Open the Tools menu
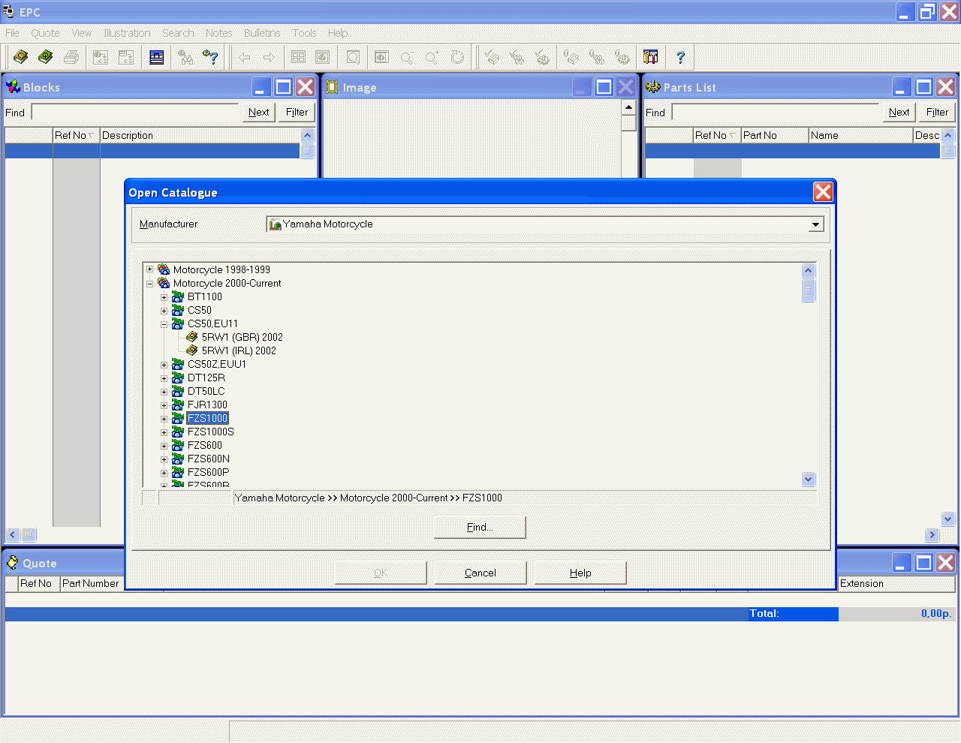This screenshot has width=961, height=743. click(304, 33)
